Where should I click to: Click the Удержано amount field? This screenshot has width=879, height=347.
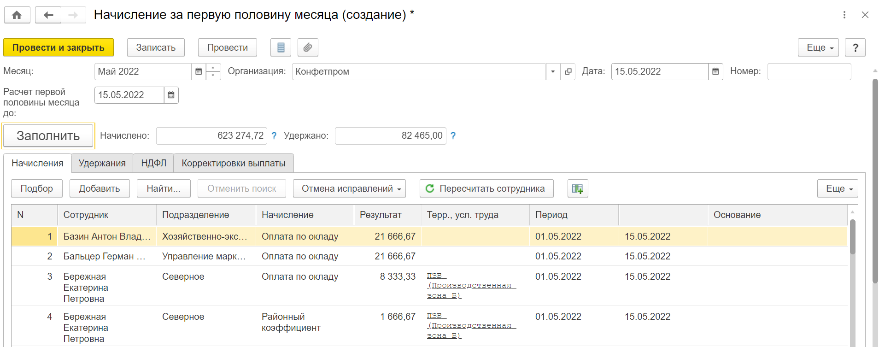(391, 136)
